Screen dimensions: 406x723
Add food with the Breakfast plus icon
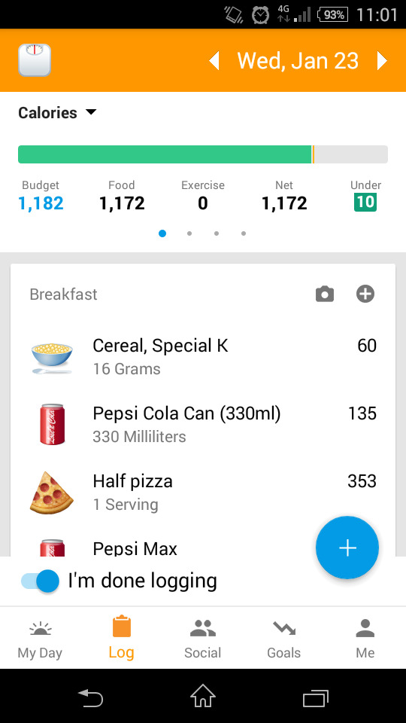(365, 294)
